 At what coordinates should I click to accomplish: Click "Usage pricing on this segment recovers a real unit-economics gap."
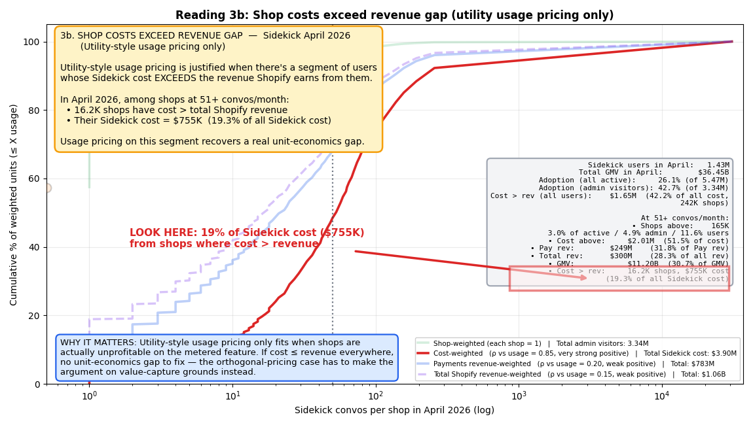[x=212, y=141]
